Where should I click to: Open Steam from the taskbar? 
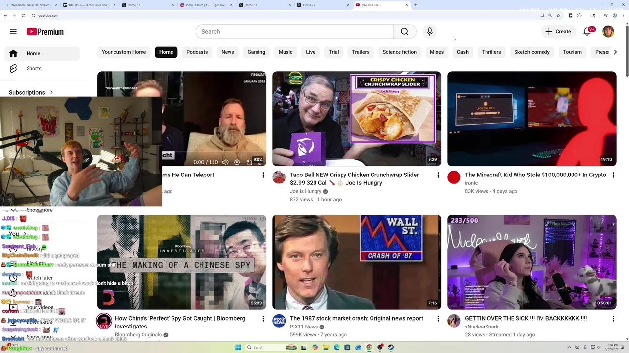[x=391, y=347]
